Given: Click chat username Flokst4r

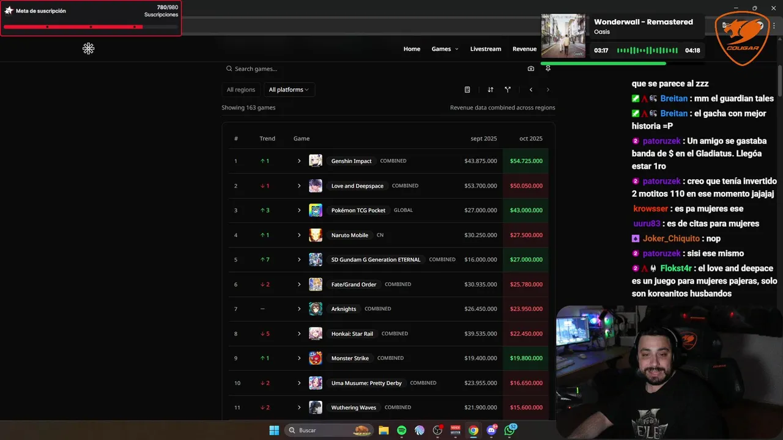Looking at the screenshot, I should (x=676, y=268).
